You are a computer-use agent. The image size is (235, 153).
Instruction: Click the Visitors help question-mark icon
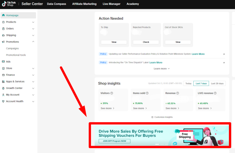pos(112,93)
